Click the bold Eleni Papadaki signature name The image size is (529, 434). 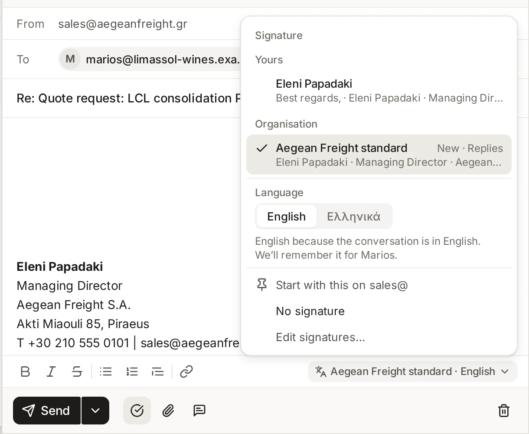60,266
